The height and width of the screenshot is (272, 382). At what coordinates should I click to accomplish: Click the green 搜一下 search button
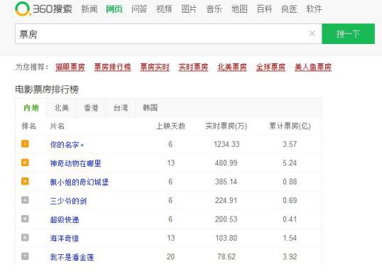[349, 34]
